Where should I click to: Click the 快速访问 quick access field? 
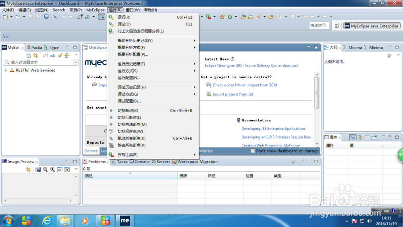(x=319, y=25)
